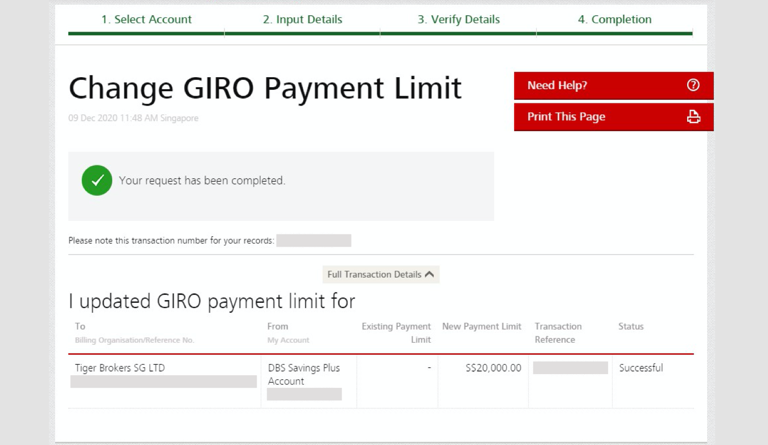Click 'DBS Savings Plus Account' cell
768x445 pixels.
pyautogui.click(x=304, y=374)
